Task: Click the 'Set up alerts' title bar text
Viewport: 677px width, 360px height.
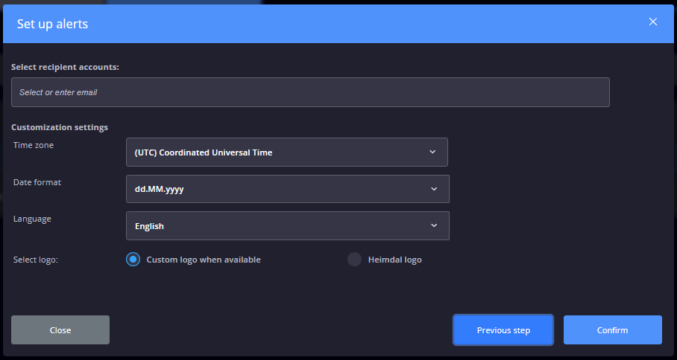Action: click(x=52, y=24)
